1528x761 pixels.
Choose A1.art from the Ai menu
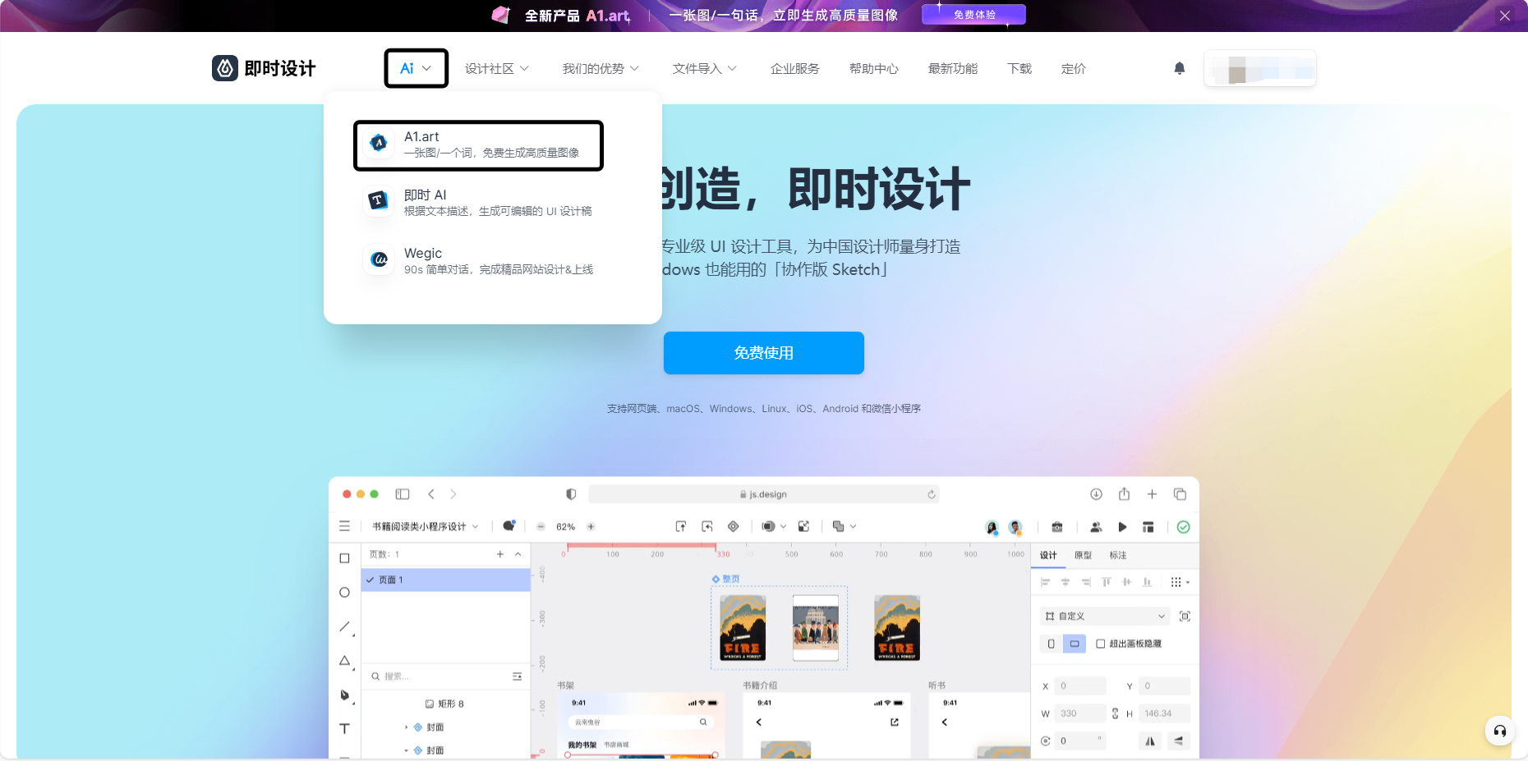click(x=478, y=145)
